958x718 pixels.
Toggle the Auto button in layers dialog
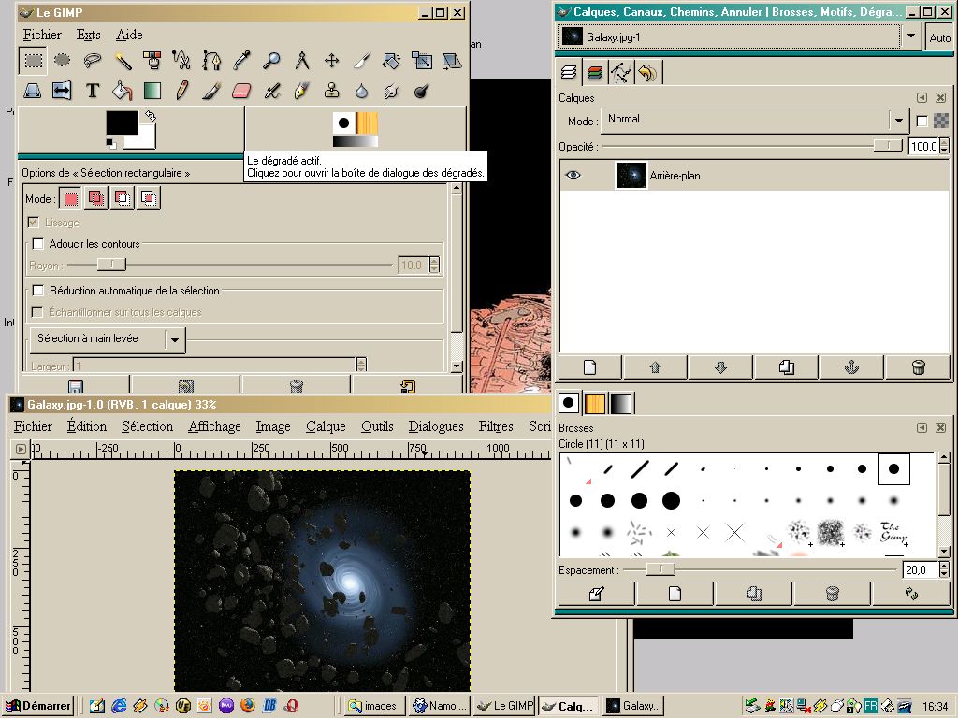(939, 37)
